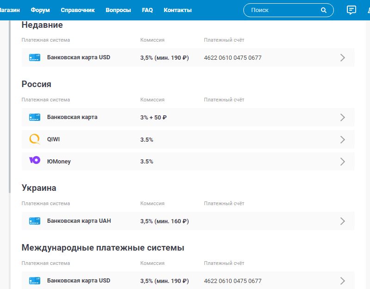Image resolution: width=370 pixels, height=289 pixels.
Task: Open the Форум menu item
Action: pos(40,10)
